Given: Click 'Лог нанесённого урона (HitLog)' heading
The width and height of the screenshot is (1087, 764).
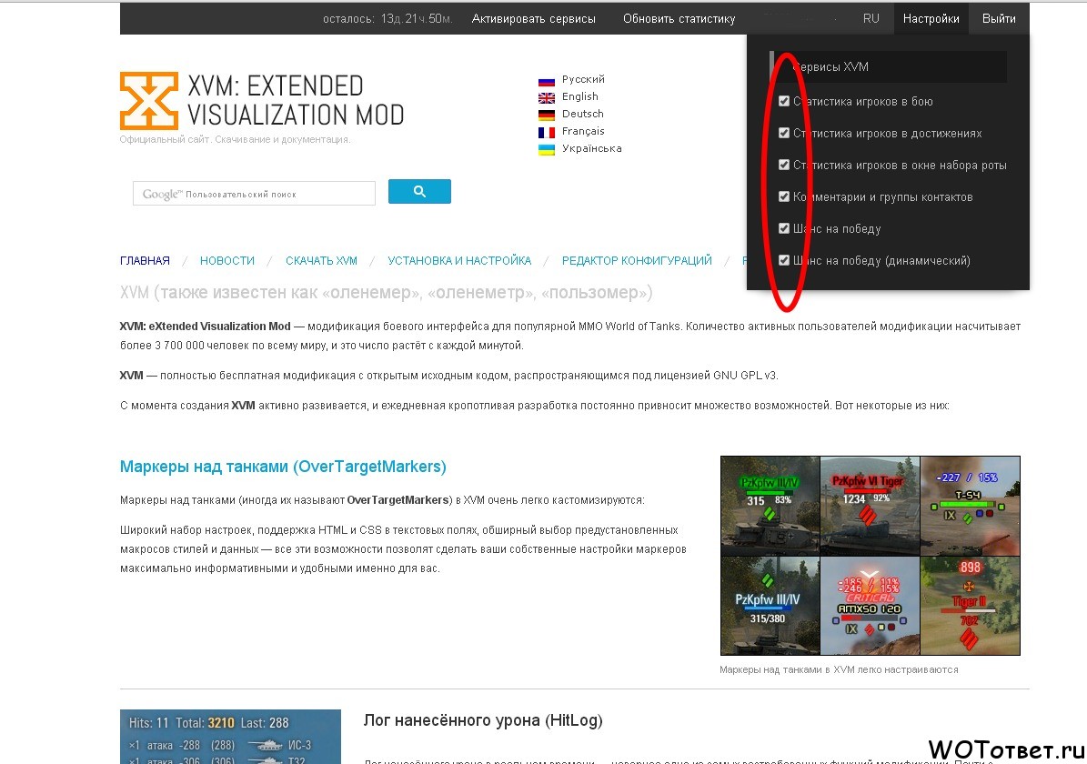Looking at the screenshot, I should tap(483, 720).
